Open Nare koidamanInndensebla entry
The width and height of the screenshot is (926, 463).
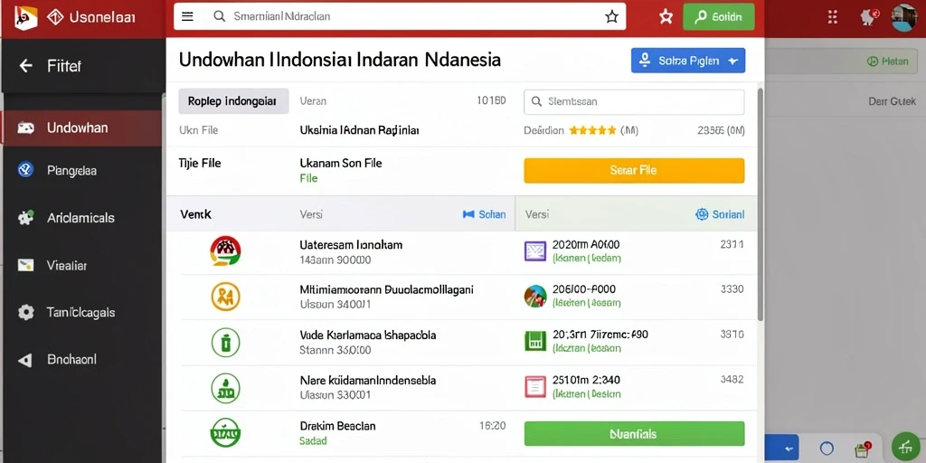click(367, 381)
